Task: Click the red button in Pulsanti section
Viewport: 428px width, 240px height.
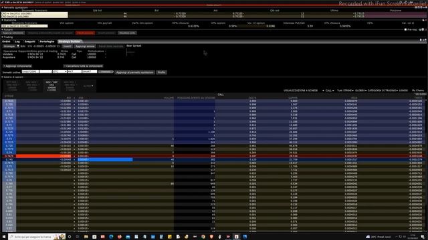Action: pos(85,33)
